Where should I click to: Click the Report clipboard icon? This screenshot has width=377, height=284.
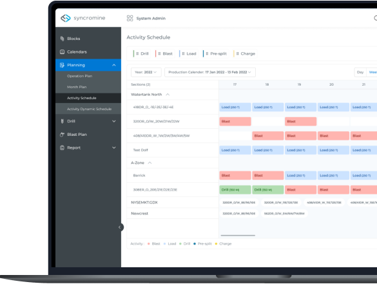click(x=62, y=147)
